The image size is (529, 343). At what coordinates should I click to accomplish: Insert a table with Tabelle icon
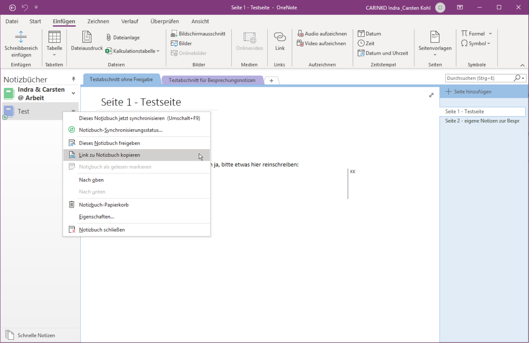(x=54, y=36)
